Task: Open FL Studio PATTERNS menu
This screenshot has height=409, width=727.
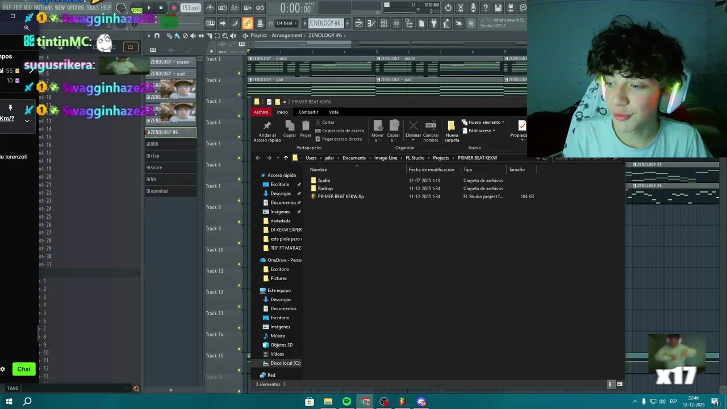Action: (43, 8)
